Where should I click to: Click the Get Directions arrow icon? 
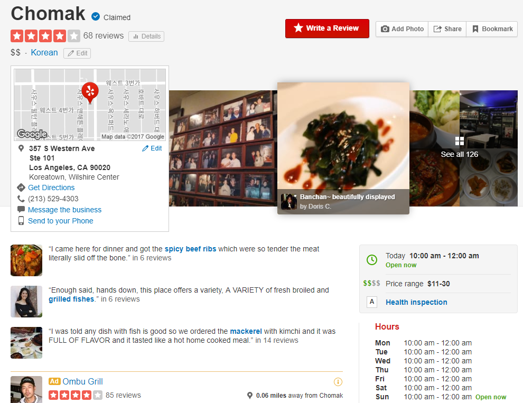tap(21, 188)
